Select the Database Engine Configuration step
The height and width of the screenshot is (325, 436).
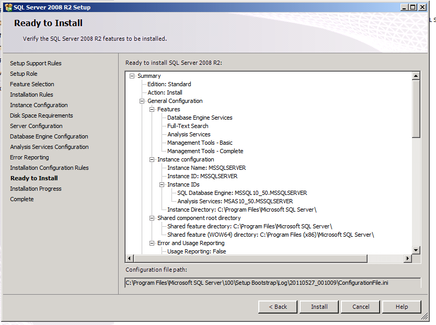(49, 136)
